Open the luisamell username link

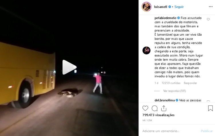pyautogui.click(x=161, y=7)
